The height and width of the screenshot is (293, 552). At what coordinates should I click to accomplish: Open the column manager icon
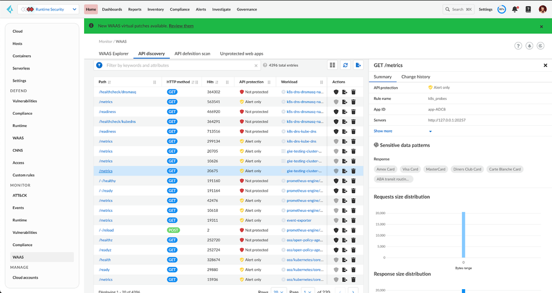[x=332, y=65]
